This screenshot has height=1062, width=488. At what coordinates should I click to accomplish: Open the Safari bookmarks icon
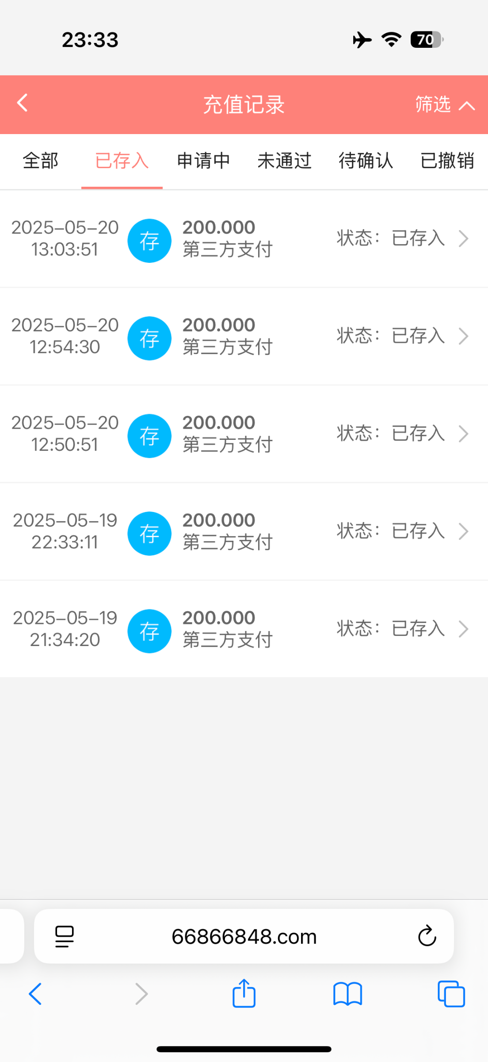click(348, 994)
